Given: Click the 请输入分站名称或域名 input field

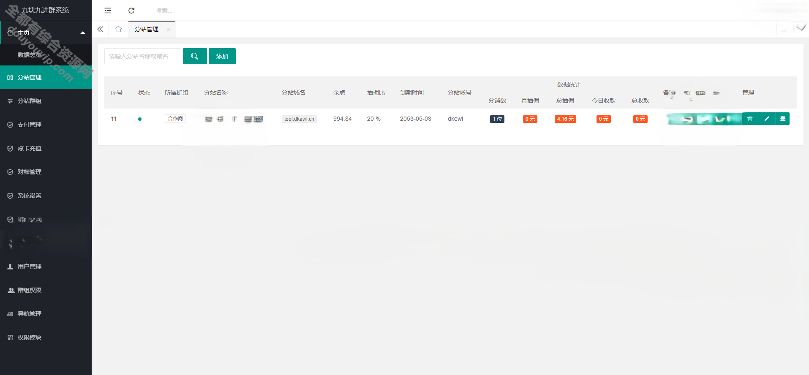Looking at the screenshot, I should (x=143, y=56).
